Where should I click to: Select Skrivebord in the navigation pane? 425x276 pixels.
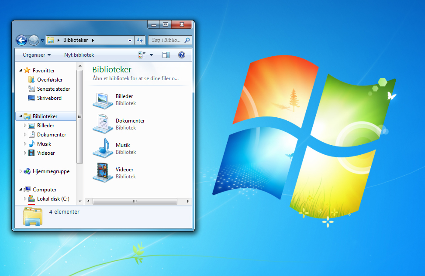click(x=49, y=98)
